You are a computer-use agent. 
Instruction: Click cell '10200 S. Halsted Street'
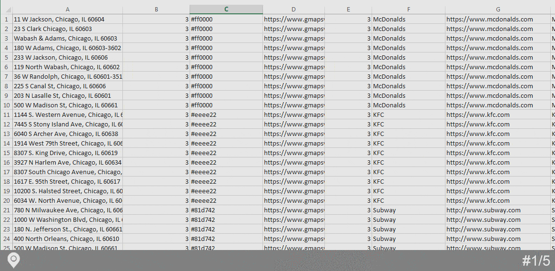click(x=68, y=191)
